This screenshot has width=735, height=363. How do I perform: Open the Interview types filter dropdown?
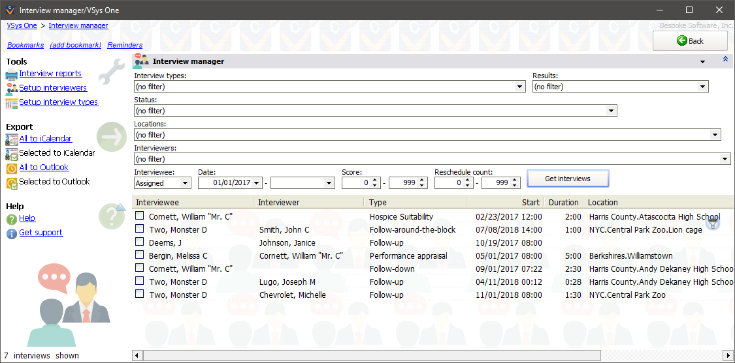pos(520,87)
